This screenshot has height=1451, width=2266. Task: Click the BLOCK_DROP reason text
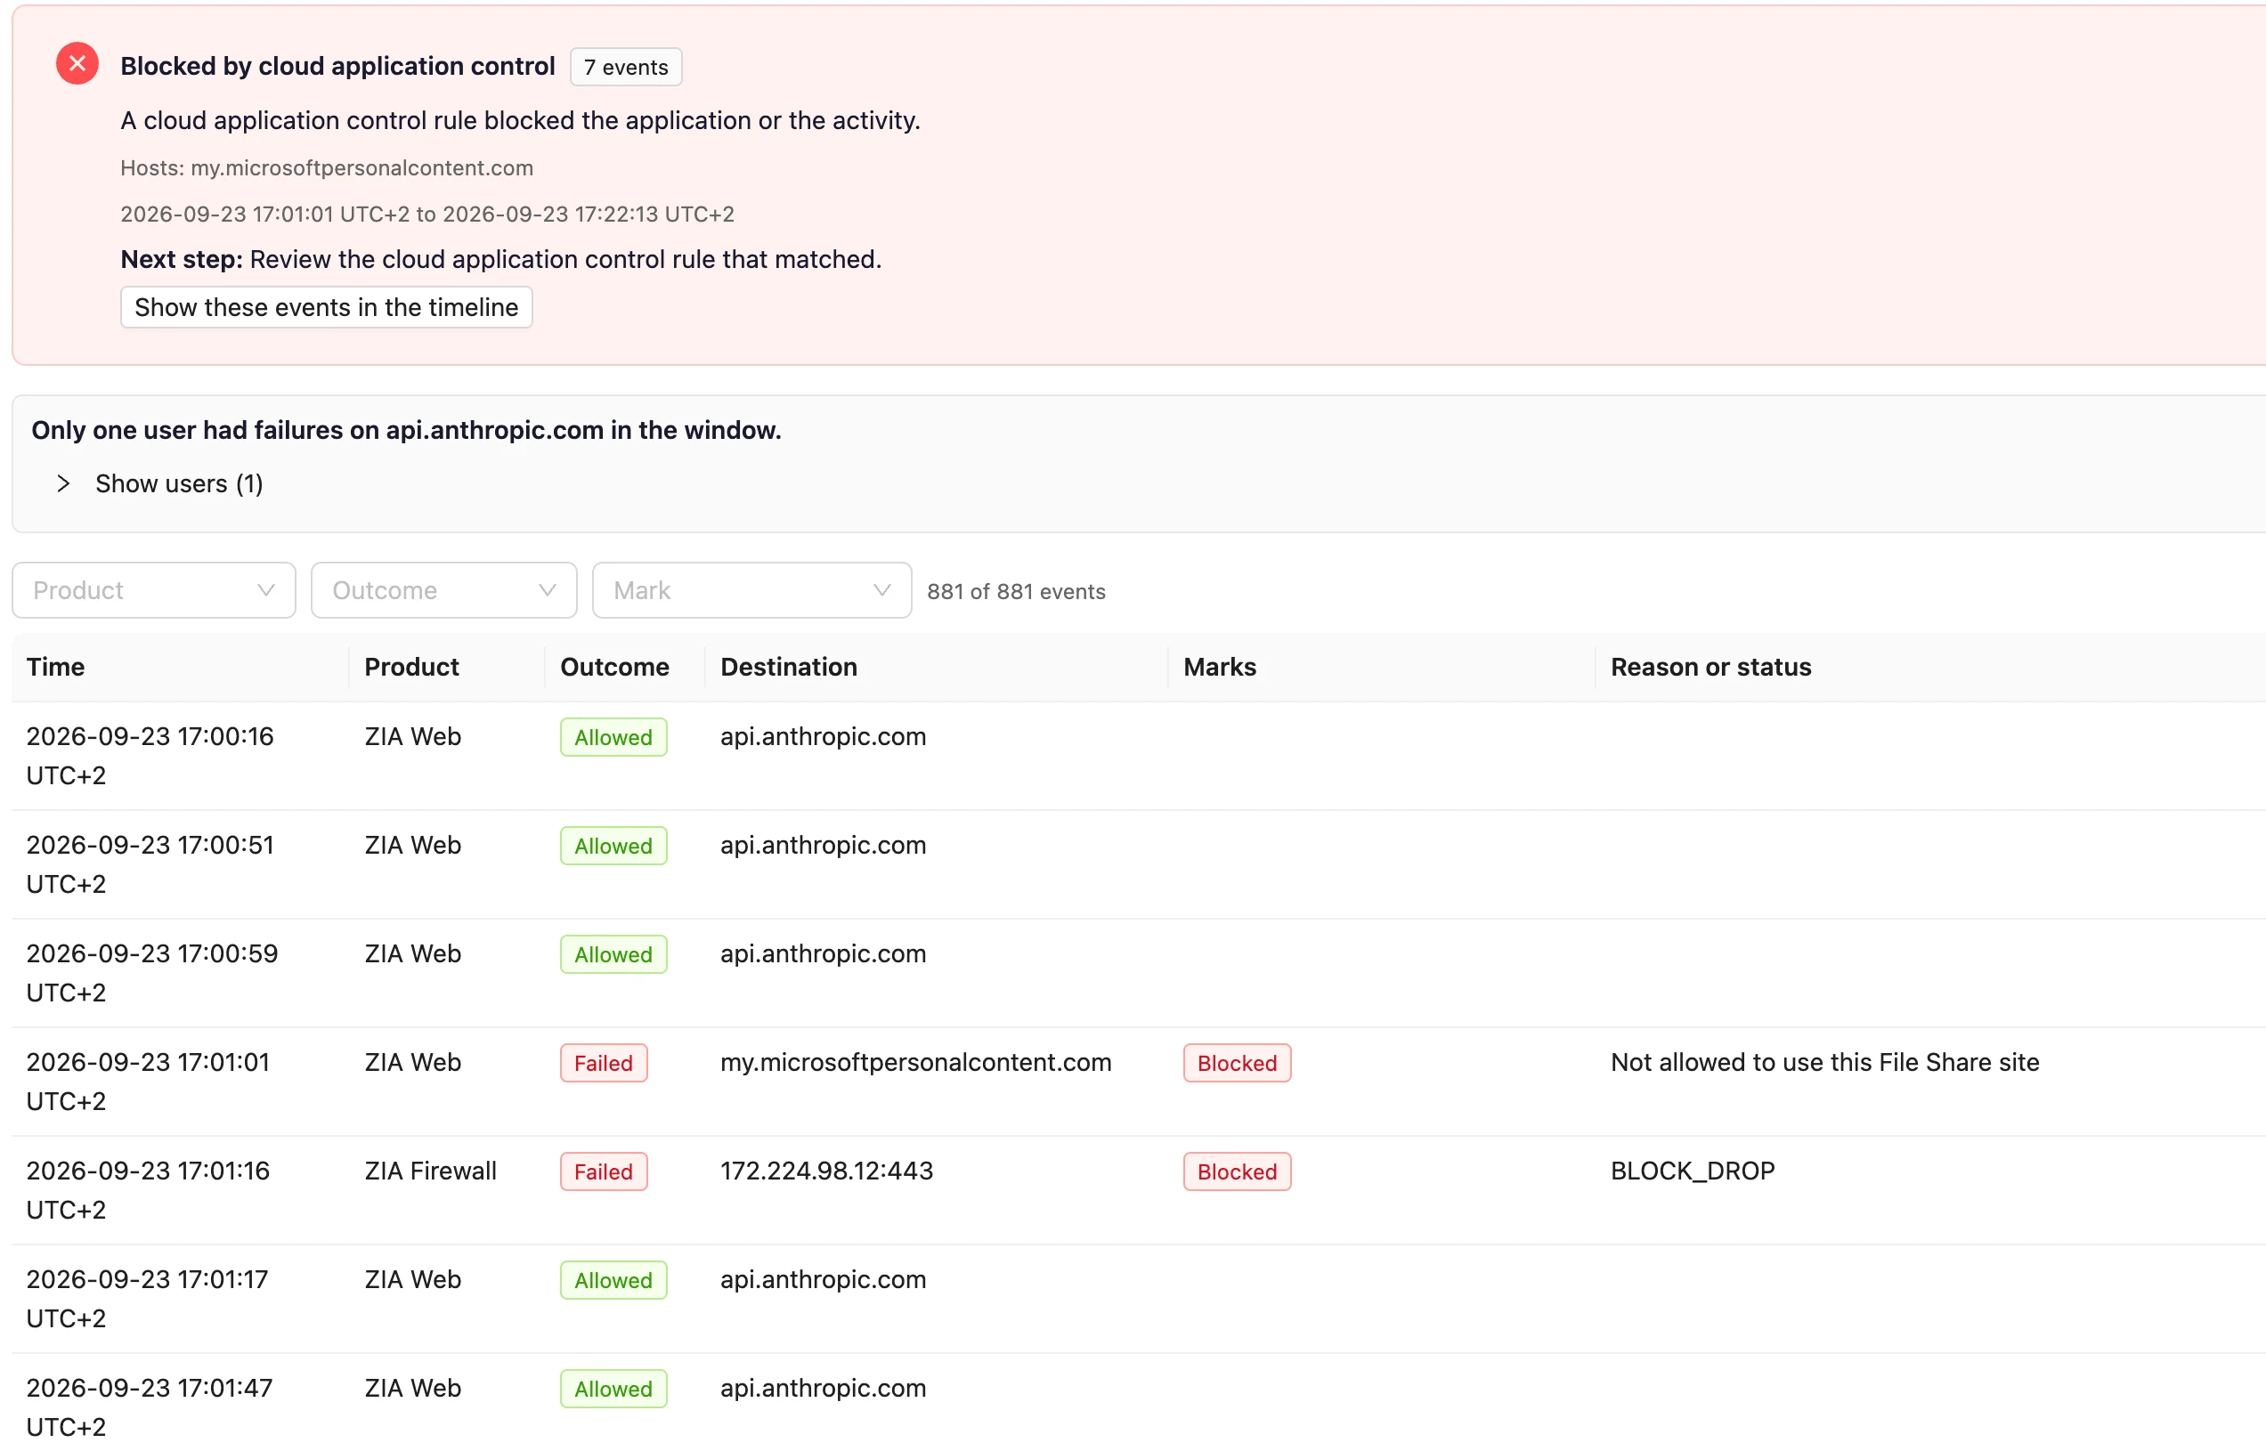click(x=1693, y=1171)
